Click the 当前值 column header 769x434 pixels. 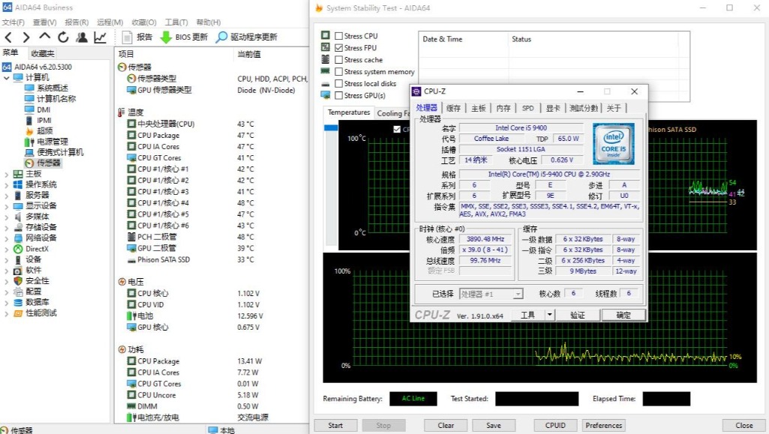pos(249,54)
